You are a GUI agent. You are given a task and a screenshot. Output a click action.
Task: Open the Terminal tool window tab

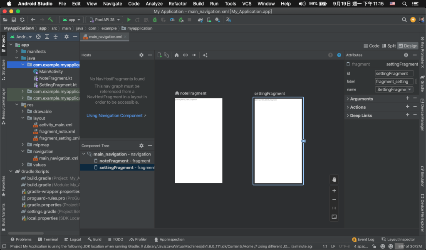[48, 240]
